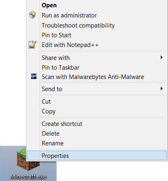Click the Malwarebytes logo icon
The height and width of the screenshot is (181, 168).
pos(34,77)
